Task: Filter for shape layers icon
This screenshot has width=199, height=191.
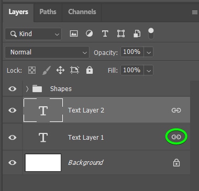Action: [121, 33]
